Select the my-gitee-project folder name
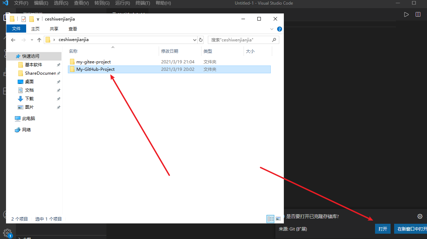This screenshot has width=427, height=239. click(x=94, y=62)
